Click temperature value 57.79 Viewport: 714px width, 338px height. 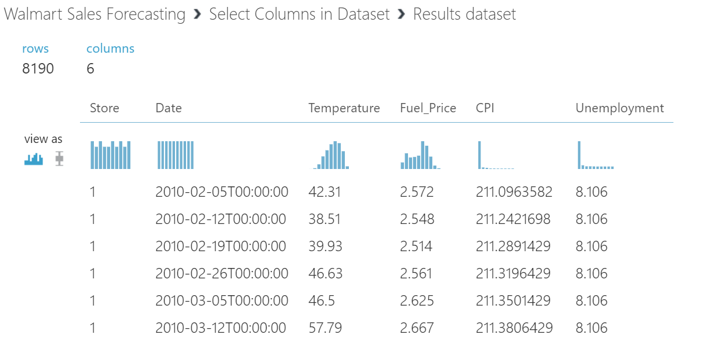pos(325,328)
